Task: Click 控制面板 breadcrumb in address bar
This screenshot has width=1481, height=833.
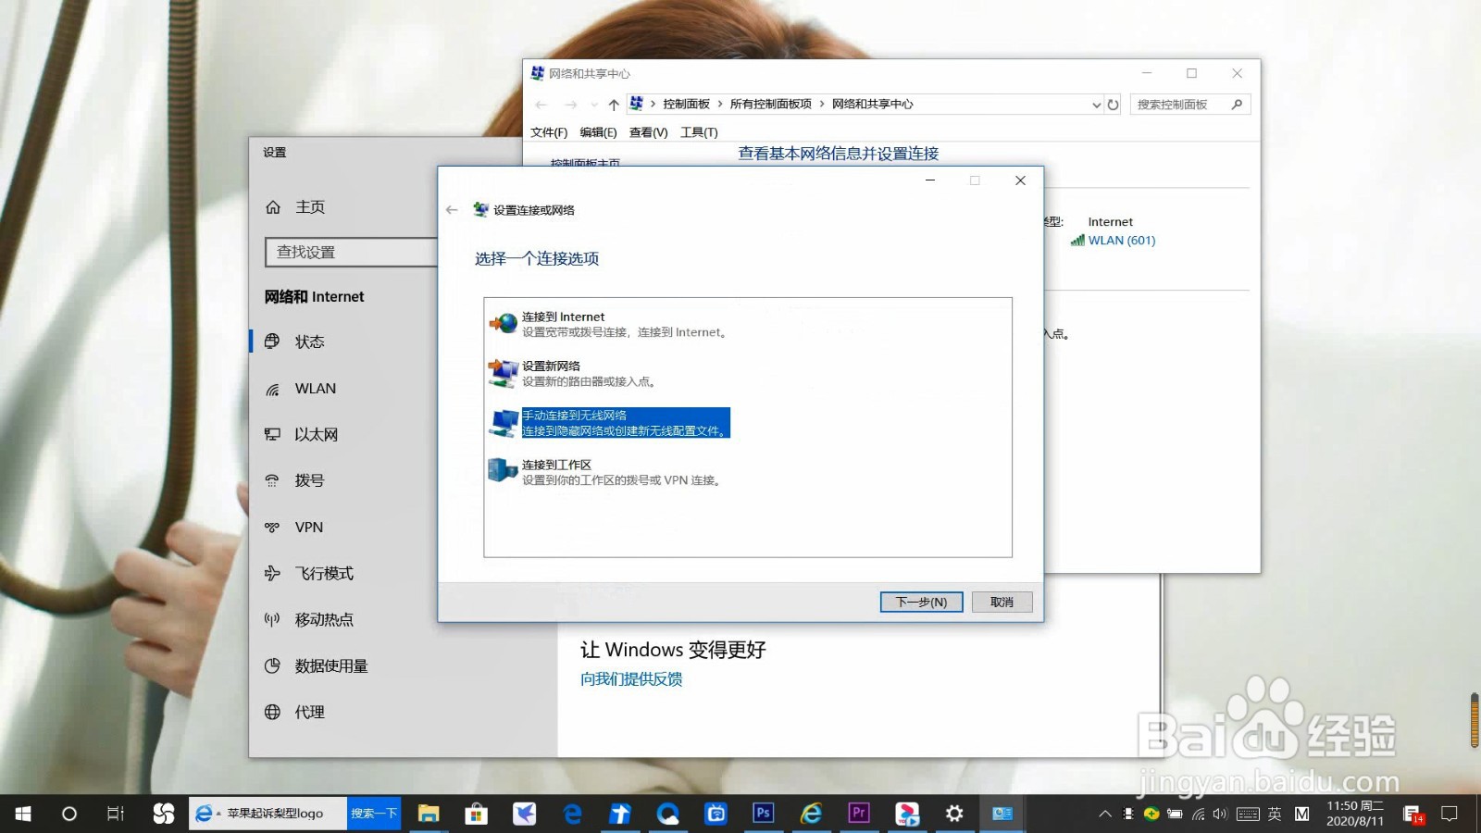Action: 686,105
